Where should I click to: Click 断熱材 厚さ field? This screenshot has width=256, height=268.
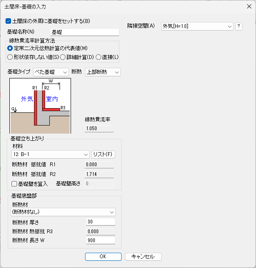coord(101,222)
